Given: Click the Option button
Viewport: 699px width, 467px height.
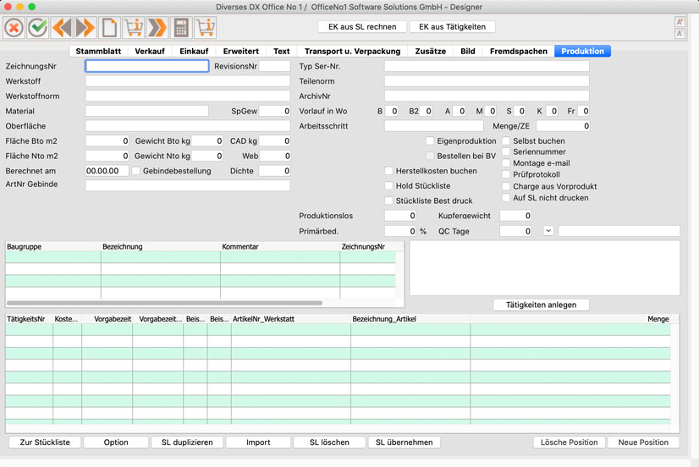Looking at the screenshot, I should point(116,442).
